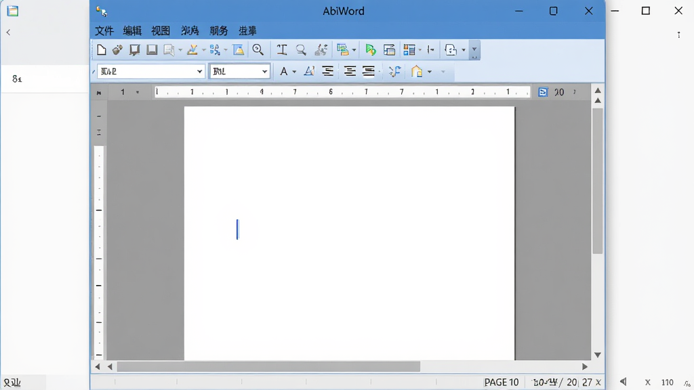Screen dimensions: 694x390
Task: Click the grid icon with orange cells
Action: coord(409,50)
